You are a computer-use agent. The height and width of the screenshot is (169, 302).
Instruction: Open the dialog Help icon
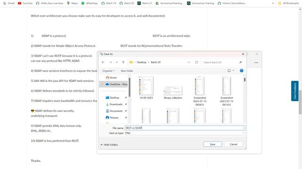tap(242, 71)
